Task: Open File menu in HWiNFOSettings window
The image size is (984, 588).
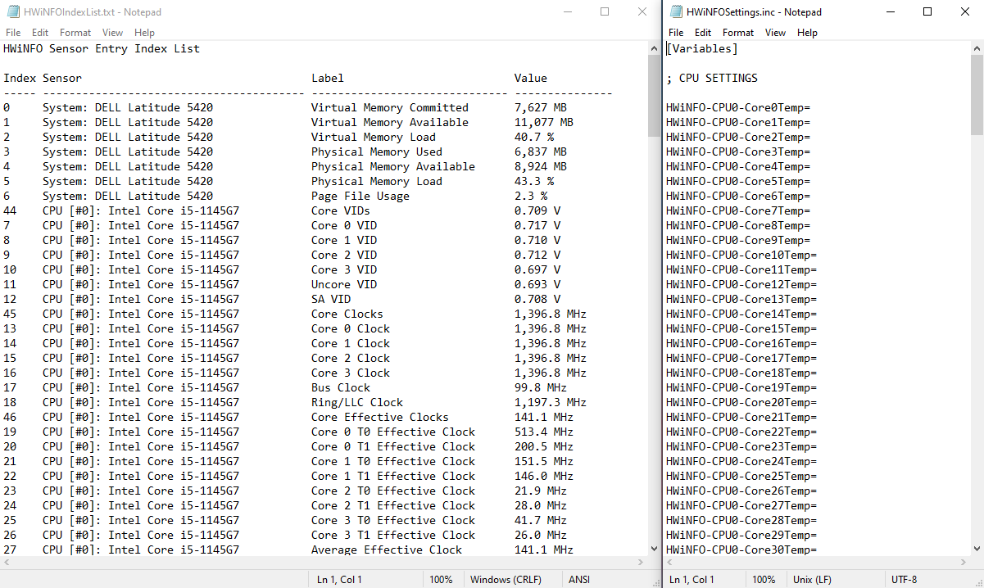Action: pyautogui.click(x=676, y=33)
